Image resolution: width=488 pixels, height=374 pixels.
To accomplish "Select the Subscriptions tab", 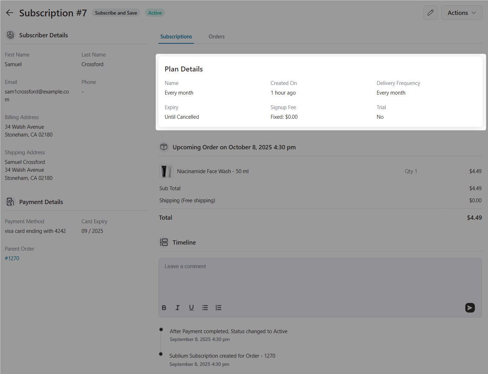I will coord(176,36).
